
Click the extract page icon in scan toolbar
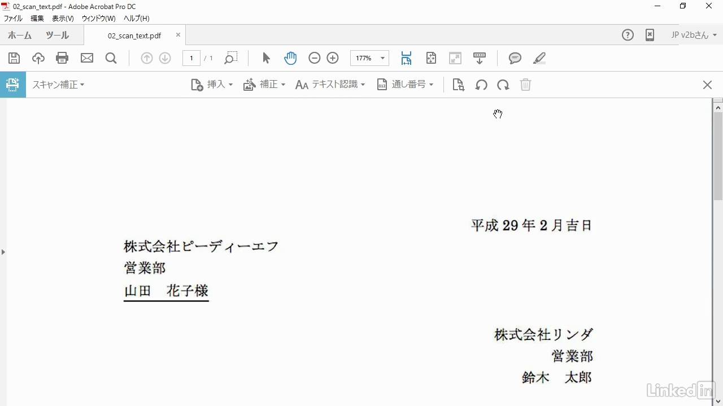(x=458, y=85)
